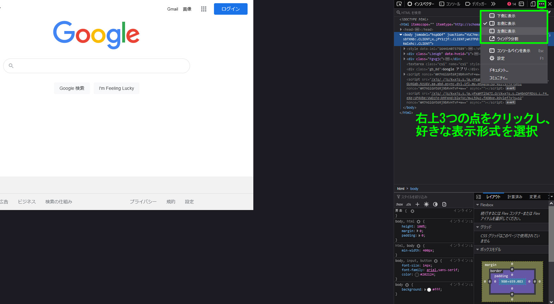554x304 pixels.
Task: Click the eyedropper pin icon next to HTML search
Action: click(550, 12)
